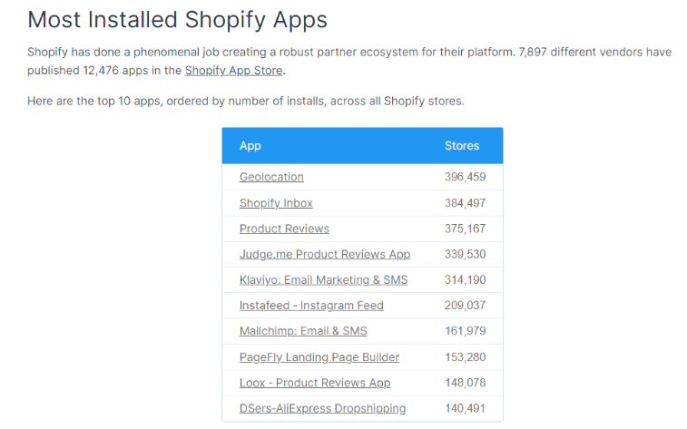Viewport: 687px width, 429px height.
Task: Select the 140,491 stores value
Action: tap(465, 408)
